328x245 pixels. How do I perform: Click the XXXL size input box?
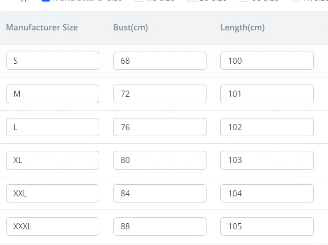(53, 226)
